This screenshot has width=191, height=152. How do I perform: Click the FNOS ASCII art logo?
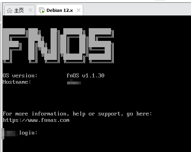[x=58, y=46]
